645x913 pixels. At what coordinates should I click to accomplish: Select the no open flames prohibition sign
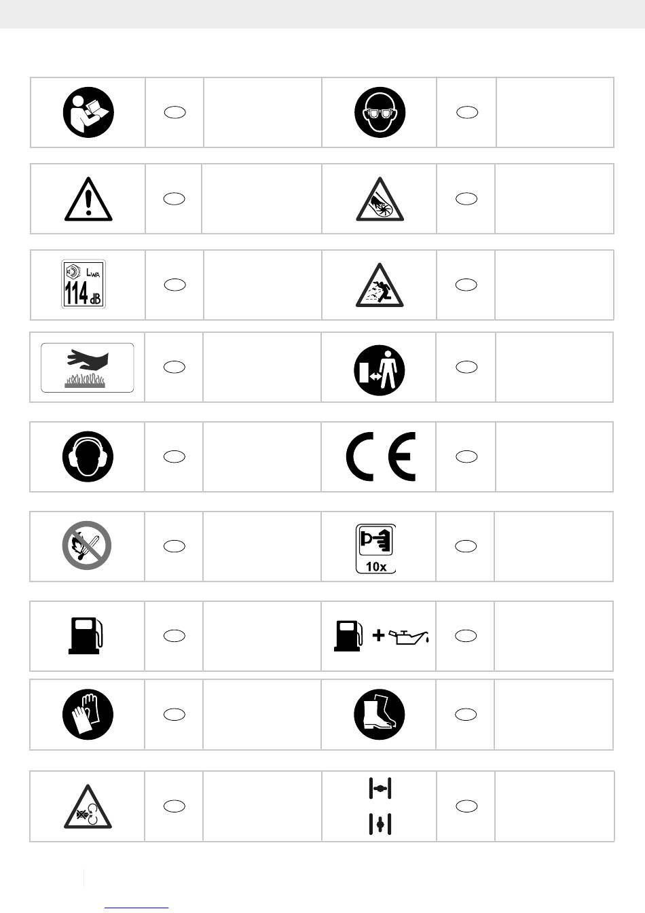pyautogui.click(x=87, y=545)
